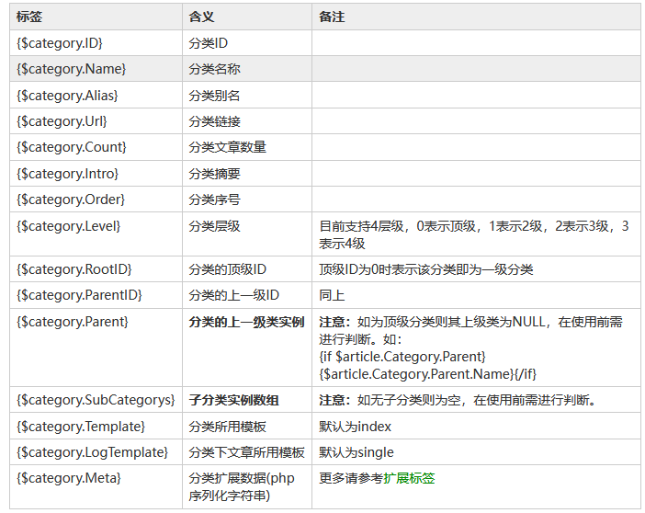Click the {$category.Meta} tag text

(69, 478)
